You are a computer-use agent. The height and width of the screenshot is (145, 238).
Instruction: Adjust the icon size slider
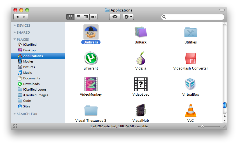pos(202,126)
